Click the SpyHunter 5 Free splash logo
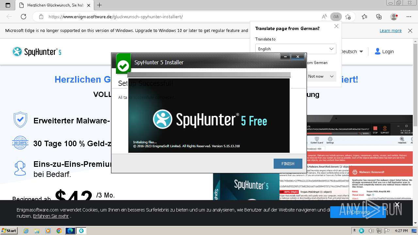Viewport: 418px width, 235px height. 210,119
